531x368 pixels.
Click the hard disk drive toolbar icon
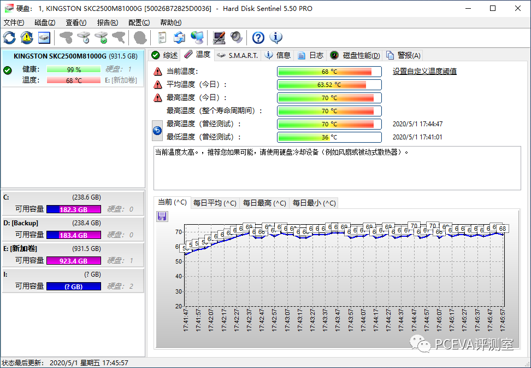point(44,38)
